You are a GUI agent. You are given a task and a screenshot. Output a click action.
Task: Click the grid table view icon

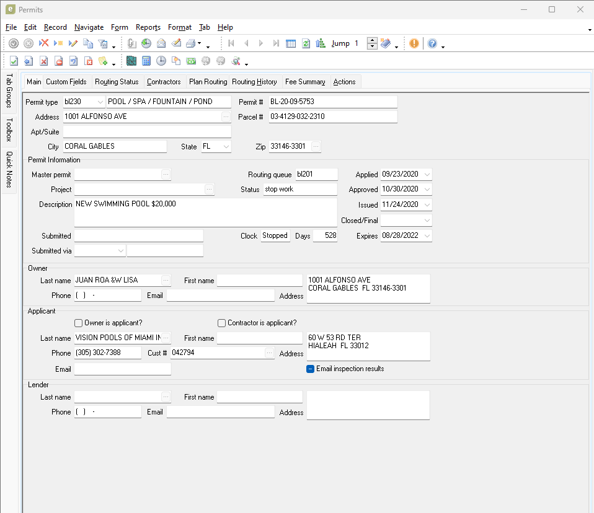click(291, 43)
